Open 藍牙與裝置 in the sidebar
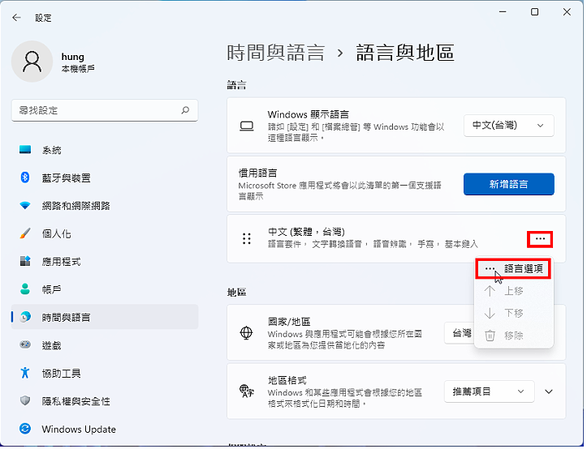Image resolution: width=587 pixels, height=449 pixels. (x=105, y=178)
